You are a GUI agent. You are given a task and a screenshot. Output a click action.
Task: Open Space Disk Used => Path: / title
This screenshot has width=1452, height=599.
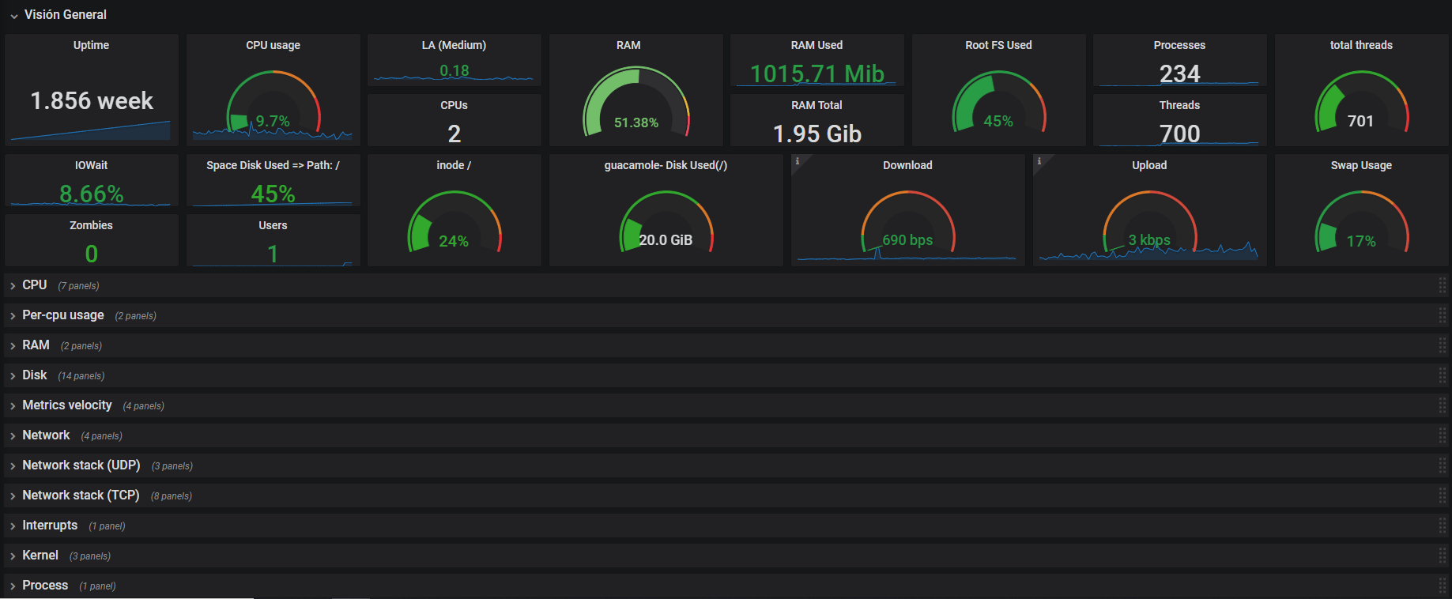pyautogui.click(x=273, y=165)
